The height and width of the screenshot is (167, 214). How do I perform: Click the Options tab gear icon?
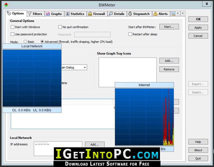9,13
